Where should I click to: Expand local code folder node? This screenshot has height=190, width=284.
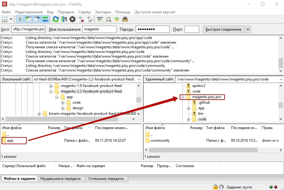(x=63, y=103)
